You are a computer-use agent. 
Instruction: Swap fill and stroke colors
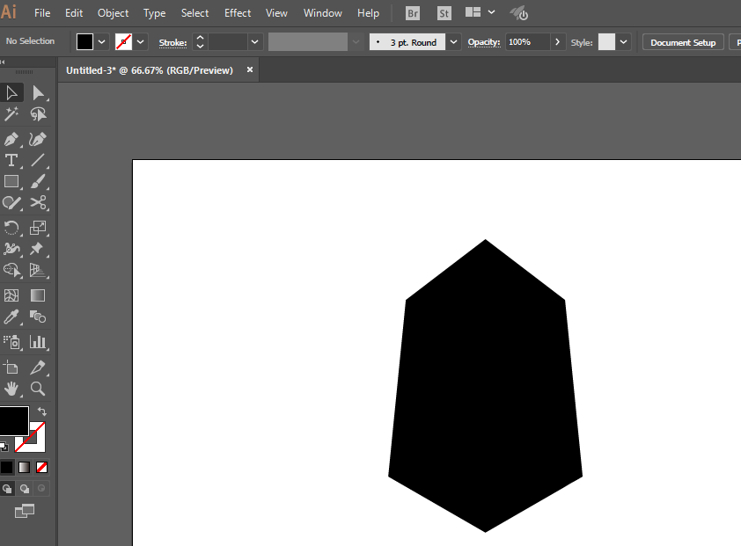point(41,411)
